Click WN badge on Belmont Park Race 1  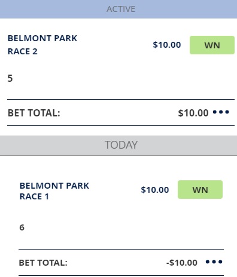tap(200, 189)
